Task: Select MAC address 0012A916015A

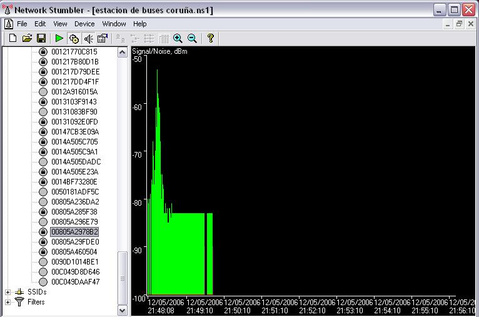Action: pyautogui.click(x=74, y=92)
